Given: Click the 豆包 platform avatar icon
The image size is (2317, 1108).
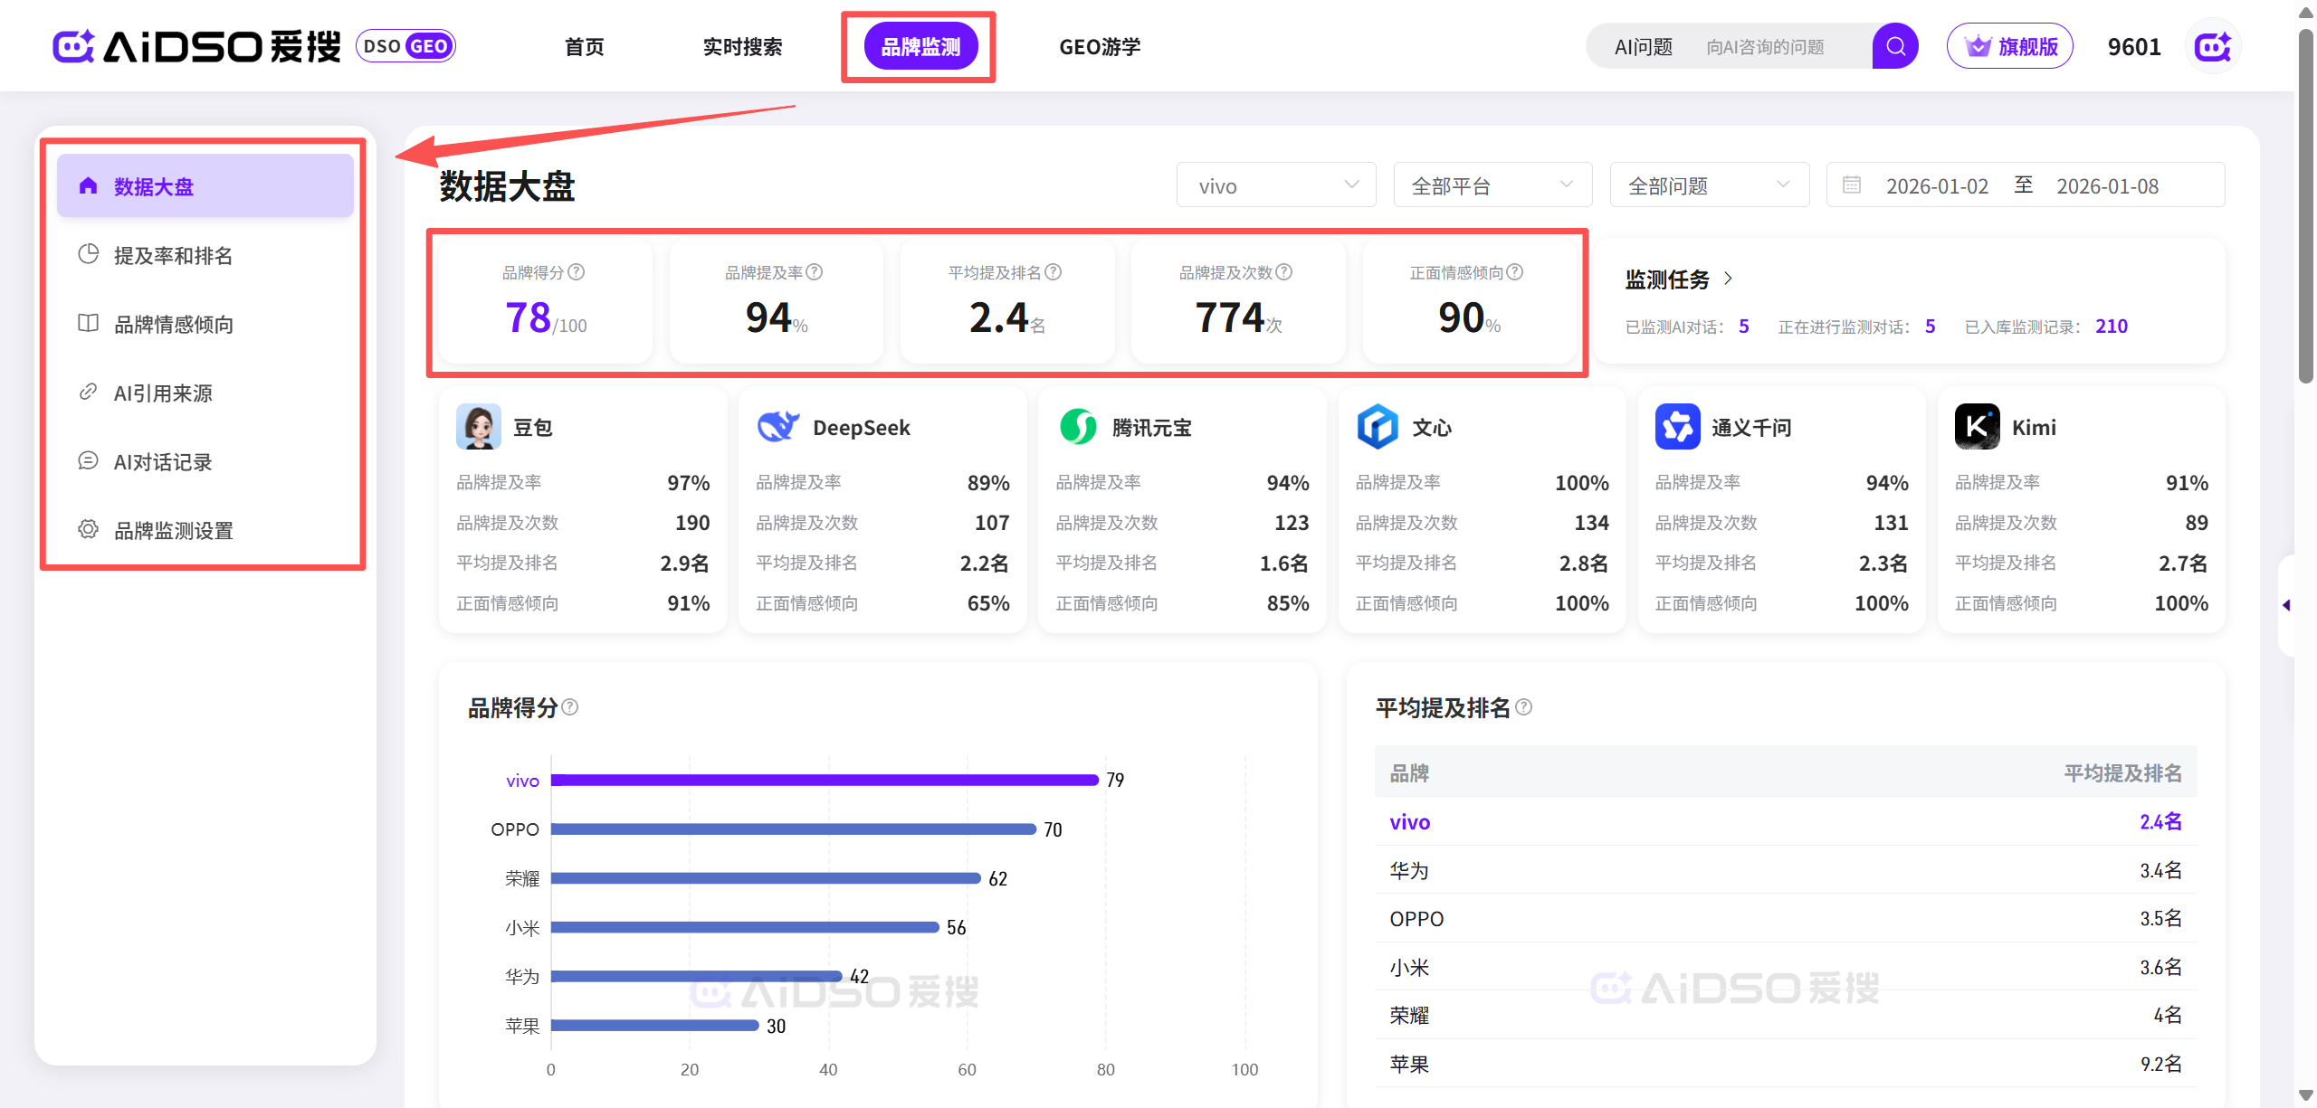Looking at the screenshot, I should 478,427.
